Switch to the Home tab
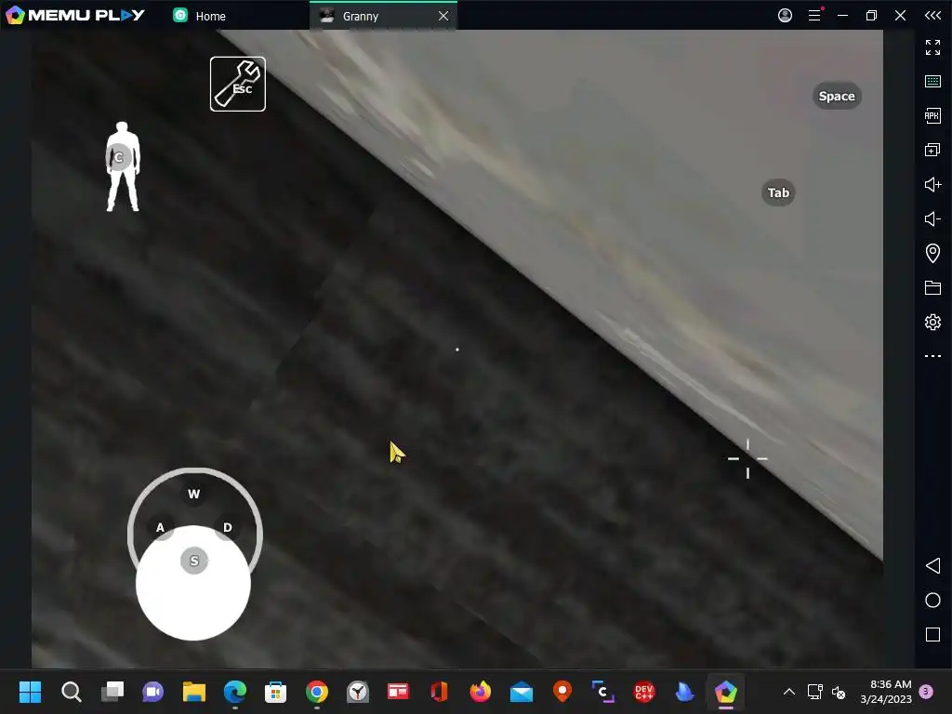 click(200, 16)
